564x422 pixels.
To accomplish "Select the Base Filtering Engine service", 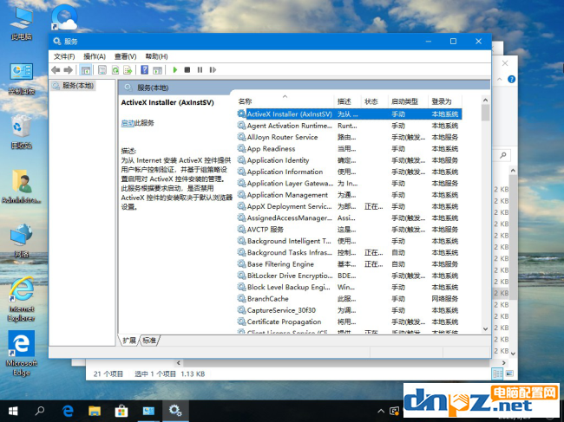I will [350, 264].
